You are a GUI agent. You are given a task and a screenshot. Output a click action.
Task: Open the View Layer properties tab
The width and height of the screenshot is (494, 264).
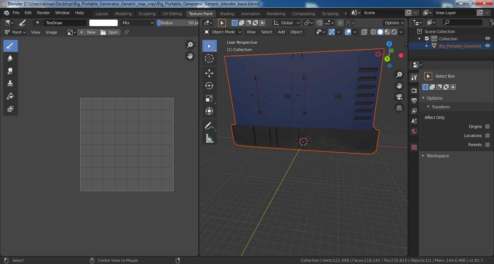(414, 111)
